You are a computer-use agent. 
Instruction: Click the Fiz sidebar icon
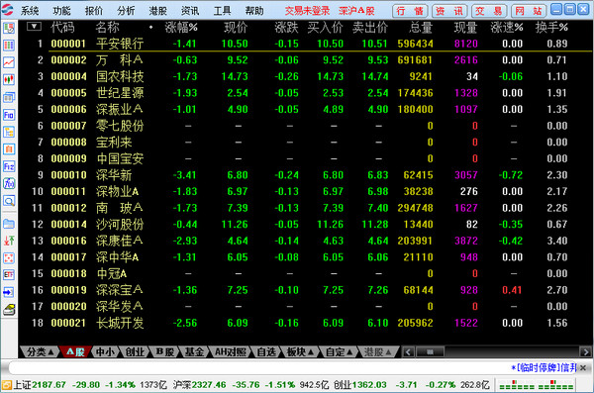pos(9,166)
